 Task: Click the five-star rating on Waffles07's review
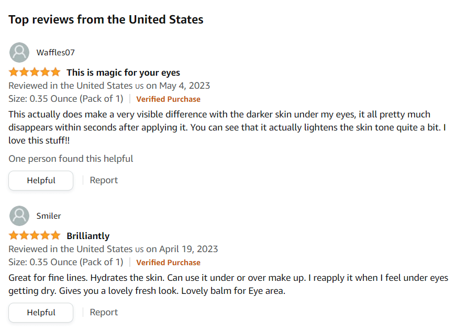[x=35, y=72]
